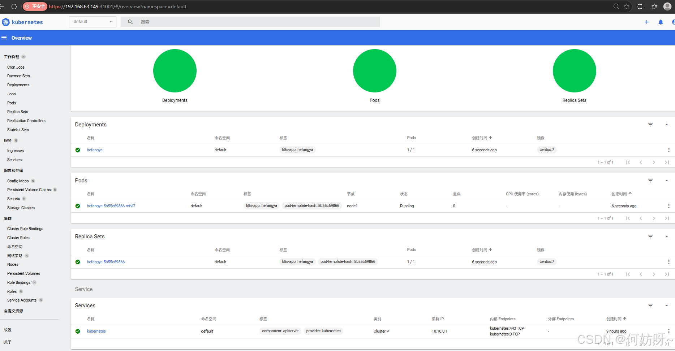
Task: Collapse the Deployments card
Action: [667, 125]
